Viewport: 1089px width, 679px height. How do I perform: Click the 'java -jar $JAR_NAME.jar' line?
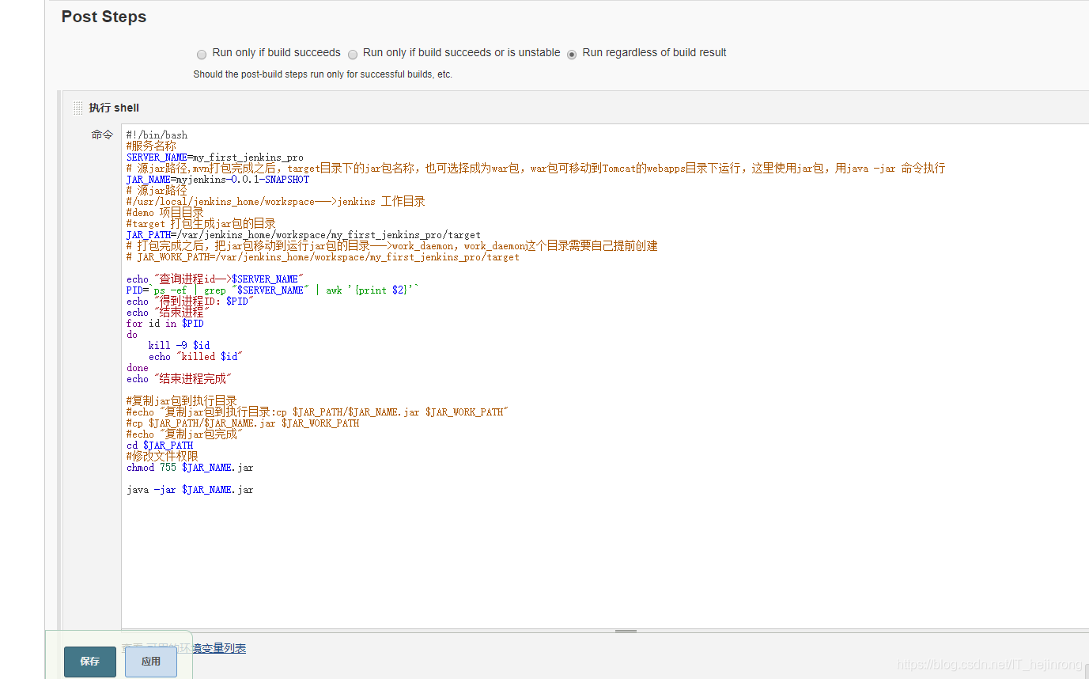click(190, 490)
